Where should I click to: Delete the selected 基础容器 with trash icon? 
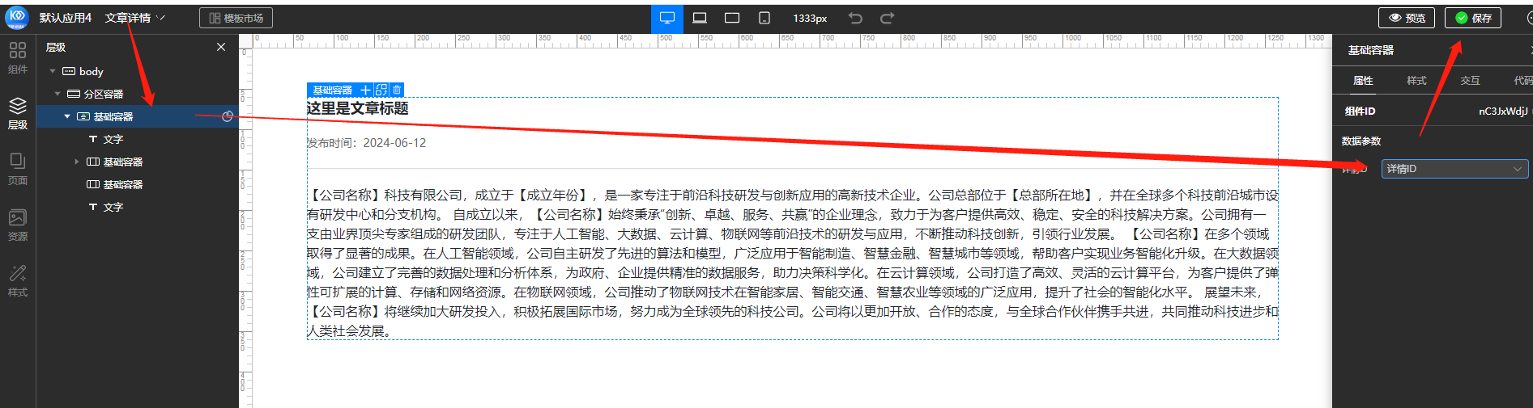coord(397,90)
